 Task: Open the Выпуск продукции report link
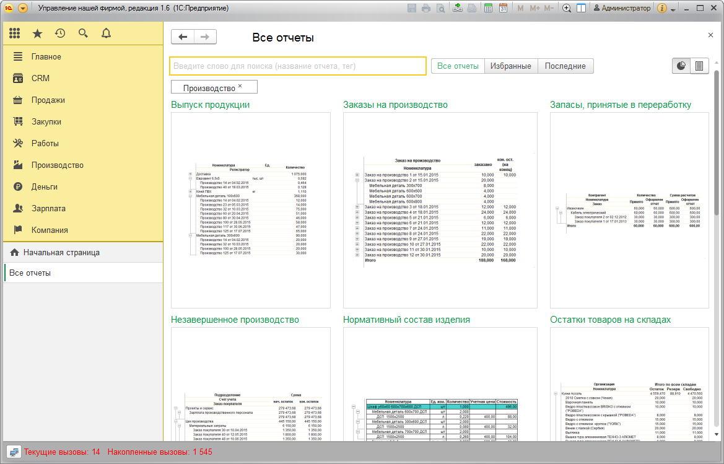[x=210, y=105]
